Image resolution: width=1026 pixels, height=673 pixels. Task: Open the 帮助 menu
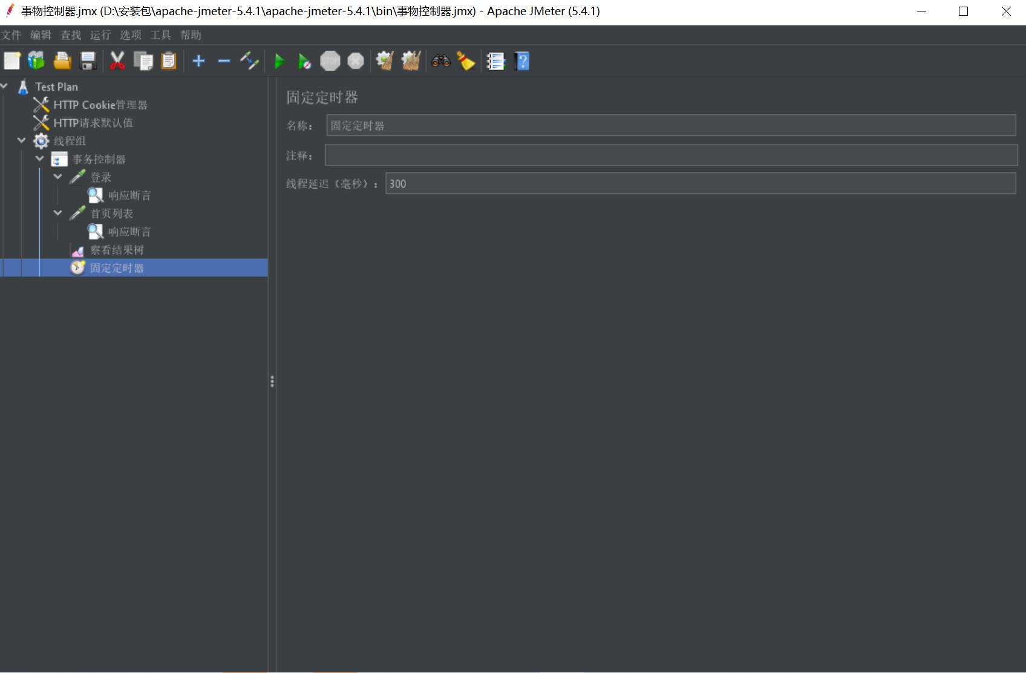pos(191,35)
